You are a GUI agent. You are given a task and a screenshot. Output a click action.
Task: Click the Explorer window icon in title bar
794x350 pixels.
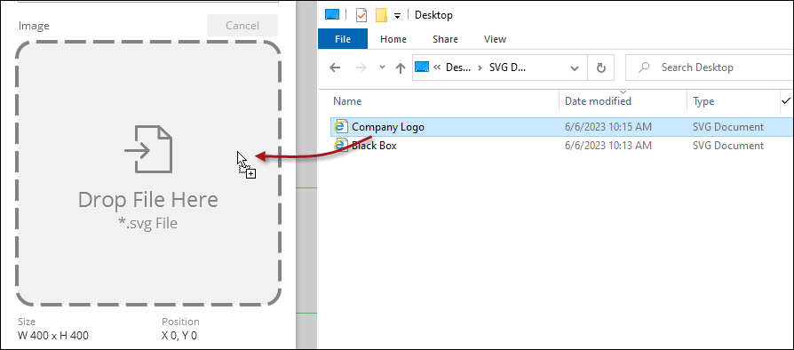coord(332,15)
